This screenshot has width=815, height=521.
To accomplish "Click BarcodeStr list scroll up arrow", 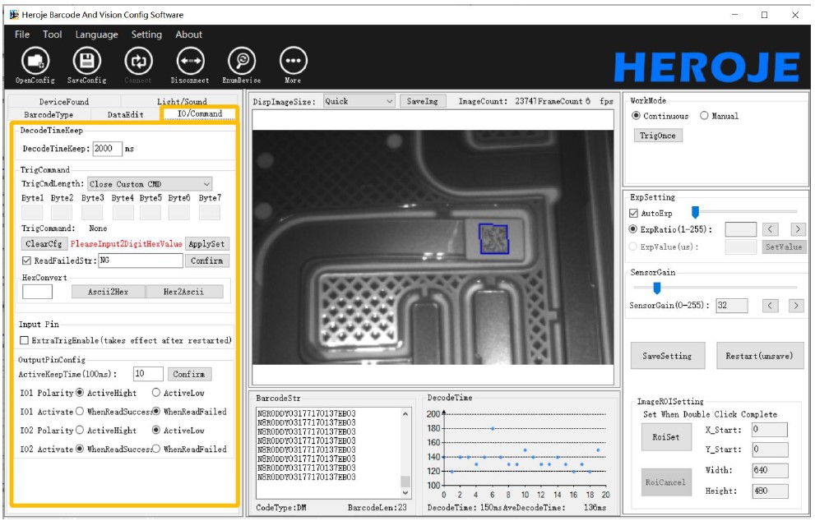I will [x=405, y=414].
